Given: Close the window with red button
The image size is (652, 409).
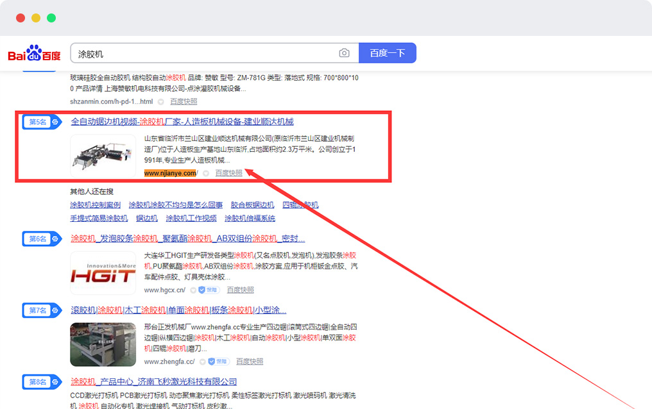Looking at the screenshot, I should coord(21,18).
